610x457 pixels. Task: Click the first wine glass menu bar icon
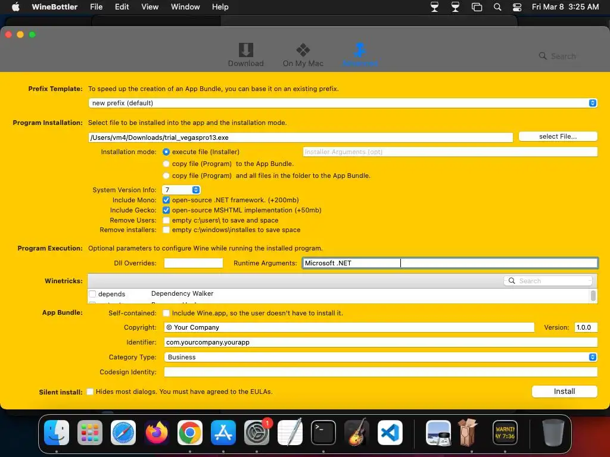point(434,7)
